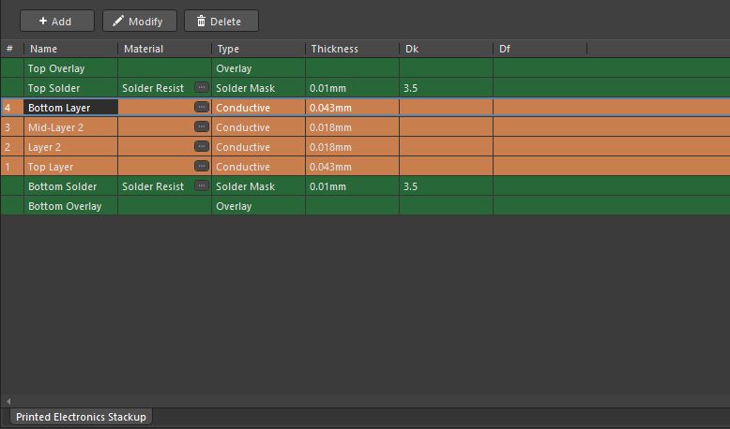Viewport: 730px width, 429px height.
Task: Open material picker for Top Solder row
Action: (202, 87)
